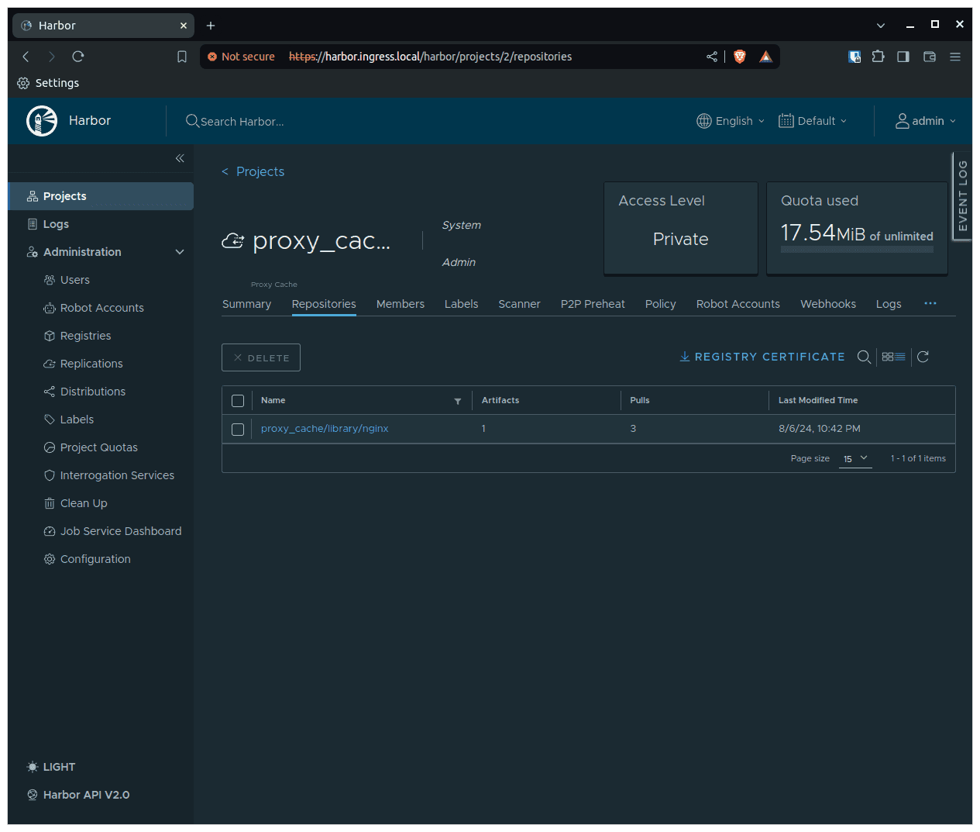This screenshot has width=980, height=832.
Task: Open the Labels project tab
Action: pos(461,304)
